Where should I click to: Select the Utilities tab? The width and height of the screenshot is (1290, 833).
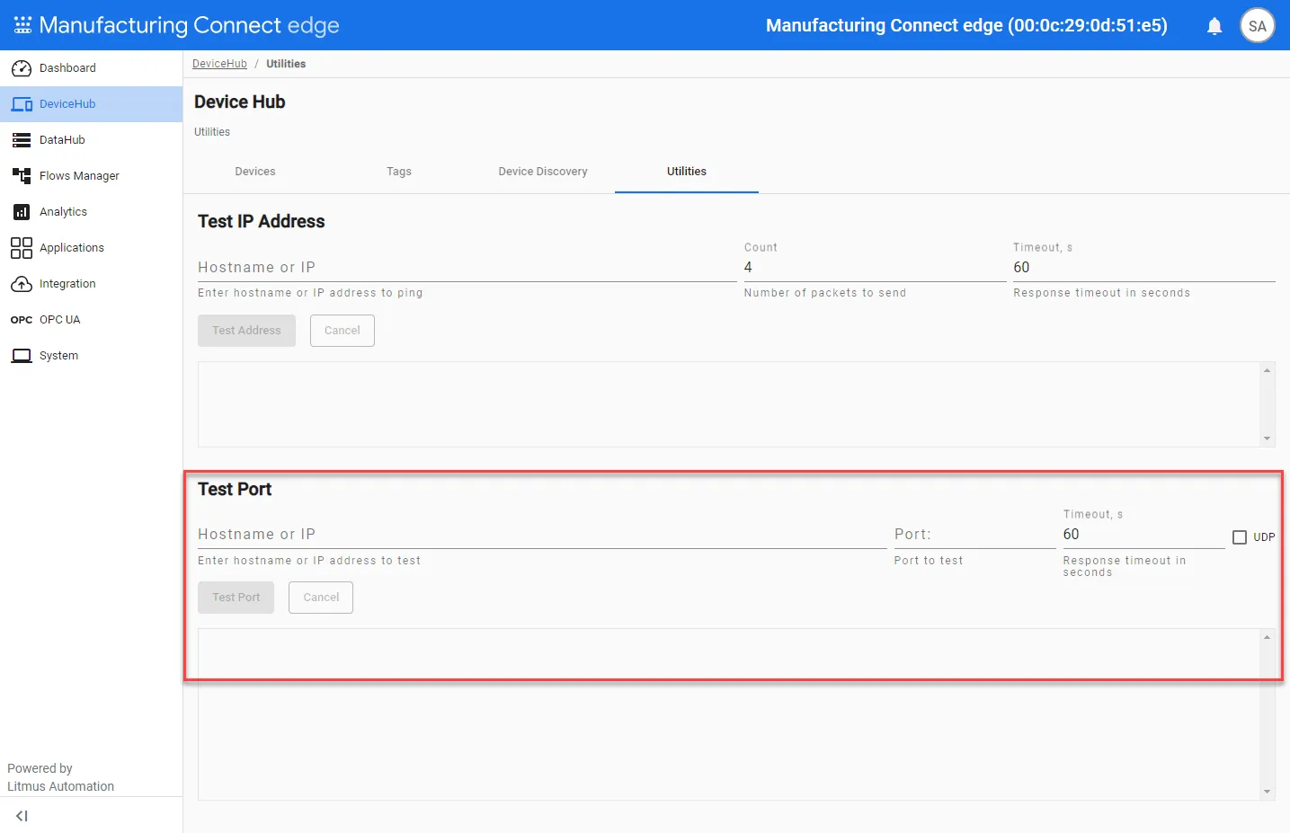click(687, 172)
